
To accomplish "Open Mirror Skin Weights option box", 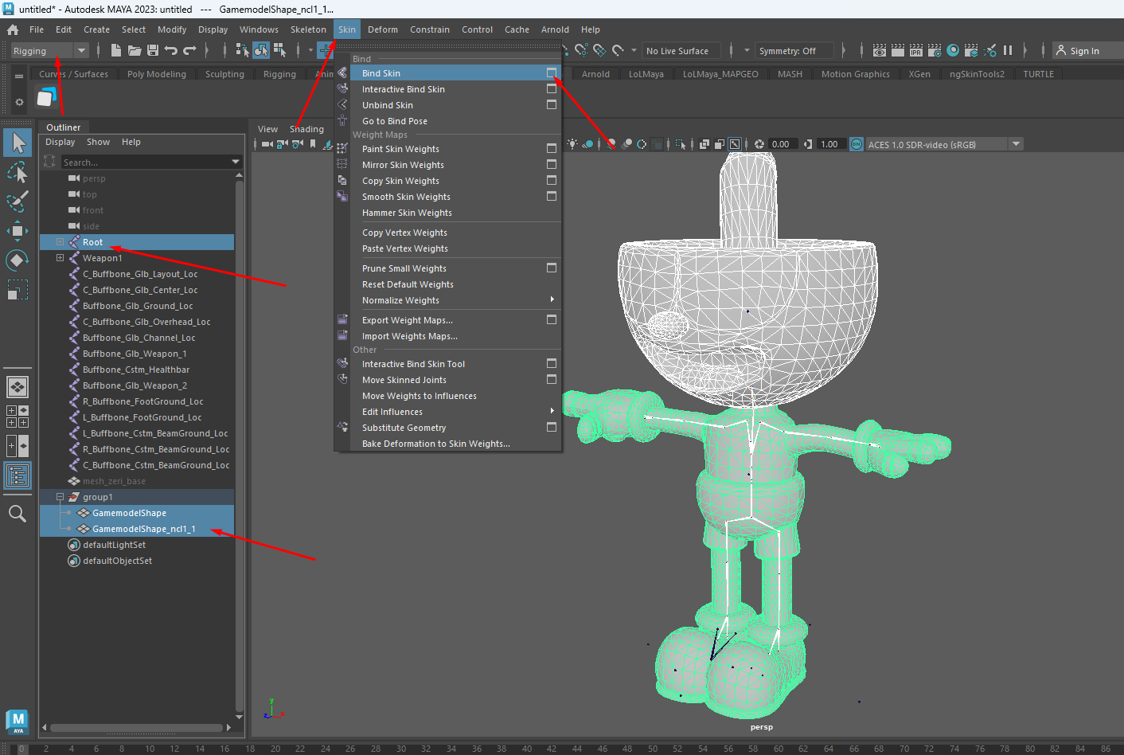I will (552, 164).
